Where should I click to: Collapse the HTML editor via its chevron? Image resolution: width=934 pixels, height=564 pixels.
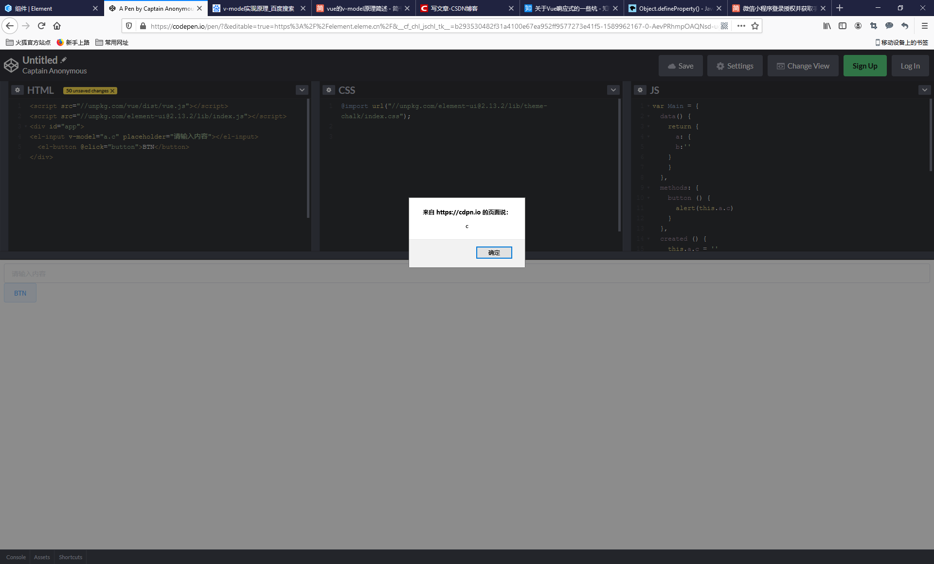point(302,90)
